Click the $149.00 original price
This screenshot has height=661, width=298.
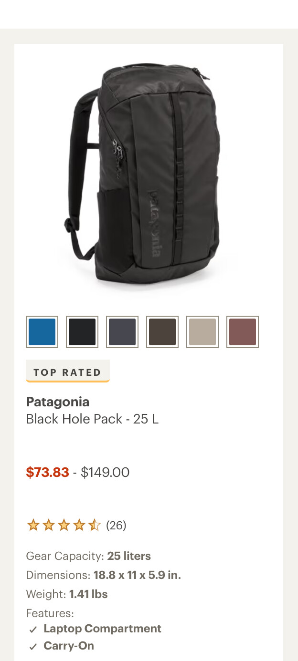pos(105,472)
